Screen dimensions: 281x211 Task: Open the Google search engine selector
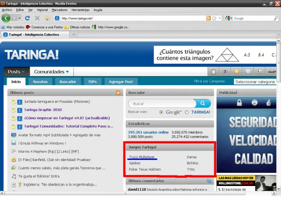[229, 18]
